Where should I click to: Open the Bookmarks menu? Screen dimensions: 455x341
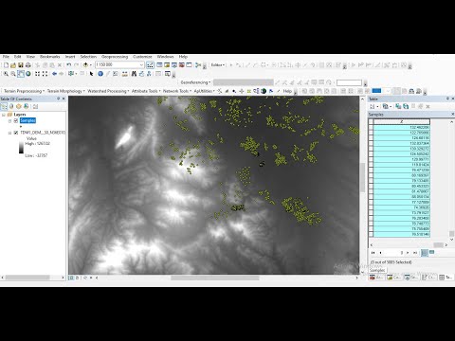(x=49, y=57)
